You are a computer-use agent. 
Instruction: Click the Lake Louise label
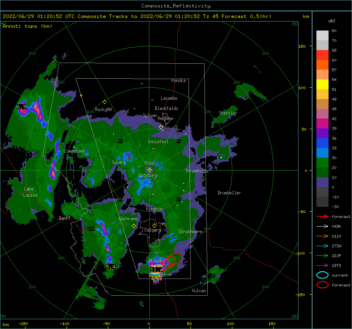point(30,192)
